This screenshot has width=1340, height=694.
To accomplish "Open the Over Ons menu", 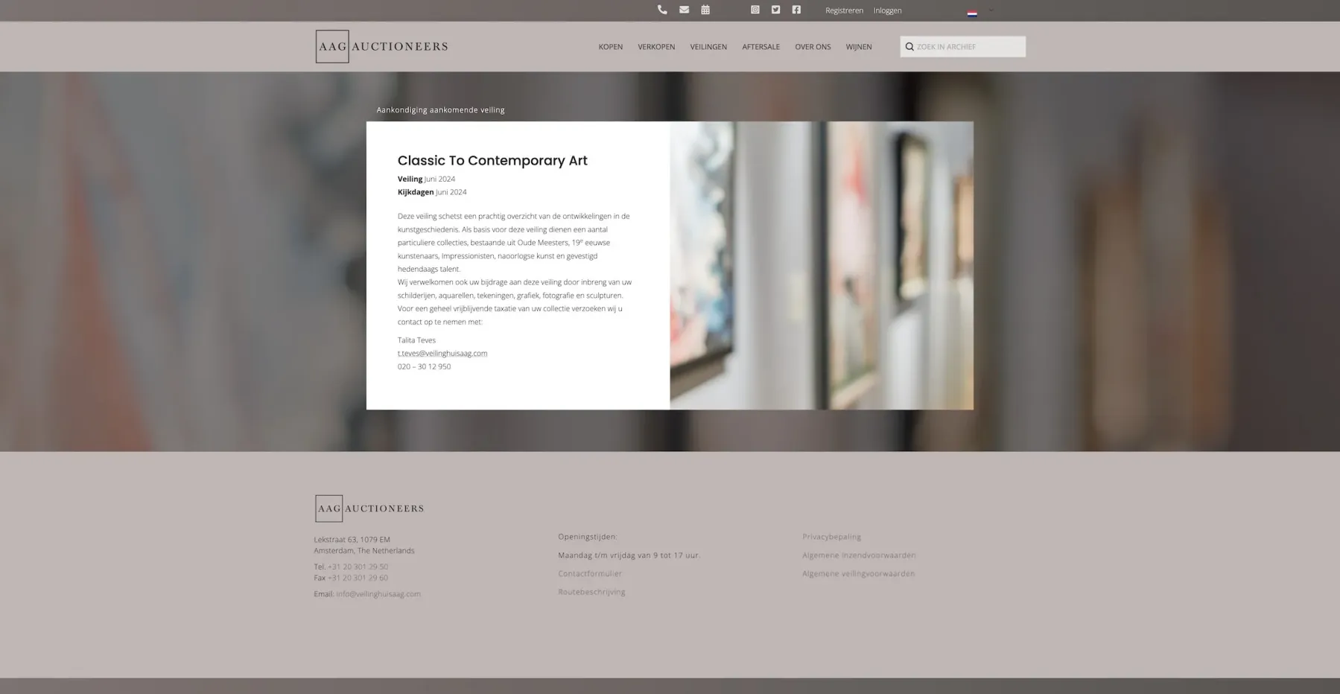I will [813, 46].
